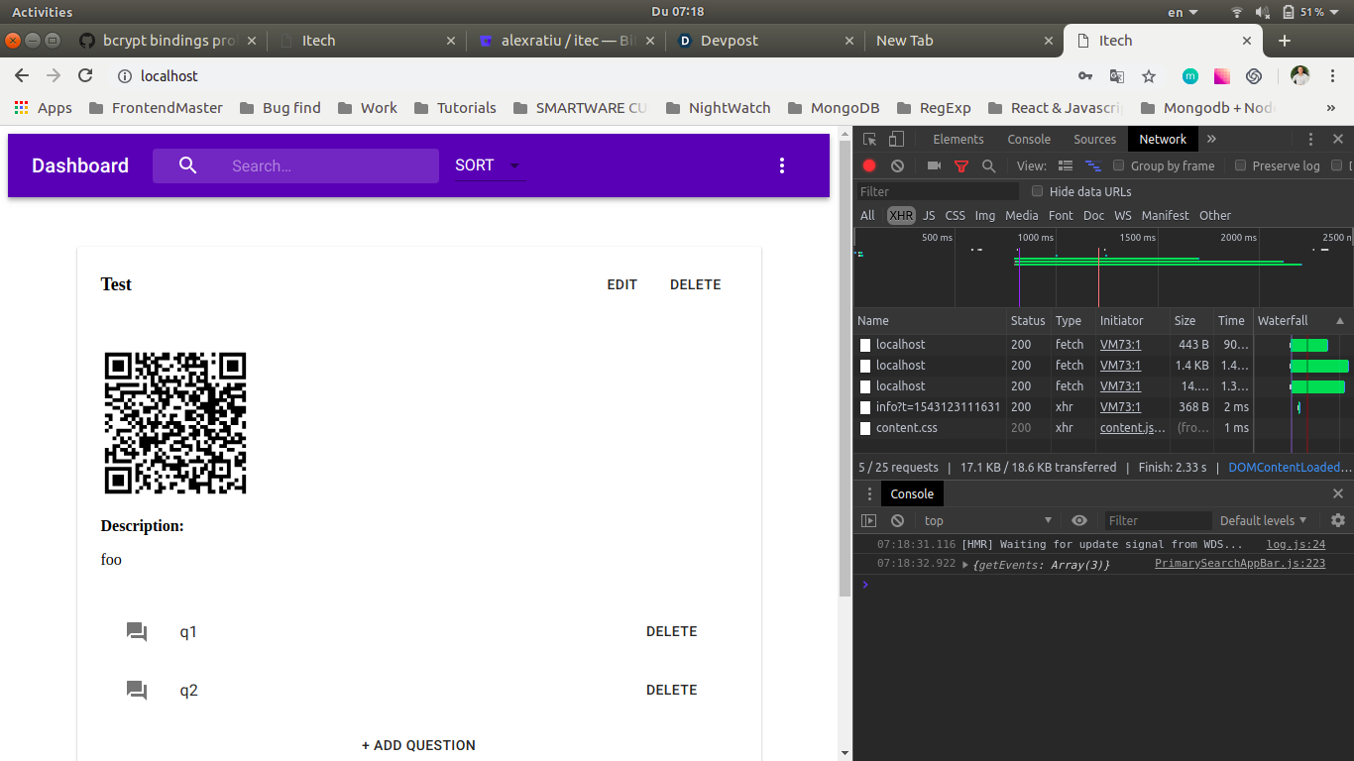The width and height of the screenshot is (1354, 761).
Task: Open the console drawer three-dot menu
Action: point(869,493)
